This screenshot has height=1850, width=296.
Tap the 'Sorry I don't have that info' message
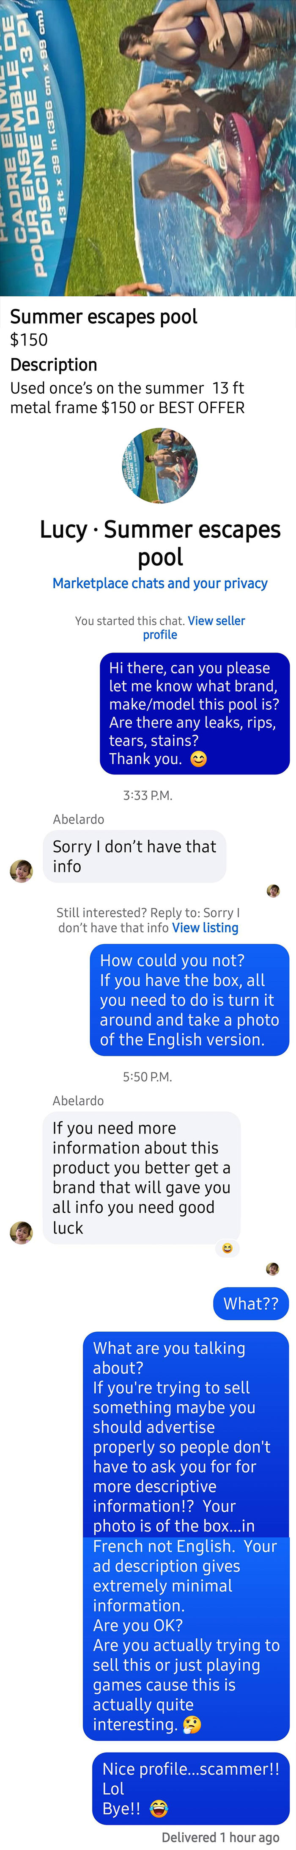[x=135, y=856]
